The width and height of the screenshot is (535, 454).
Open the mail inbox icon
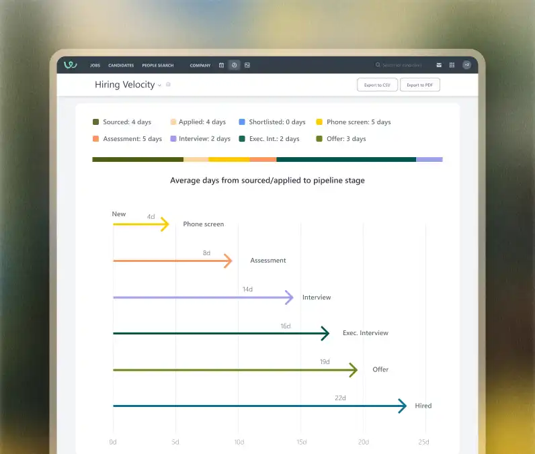click(439, 65)
